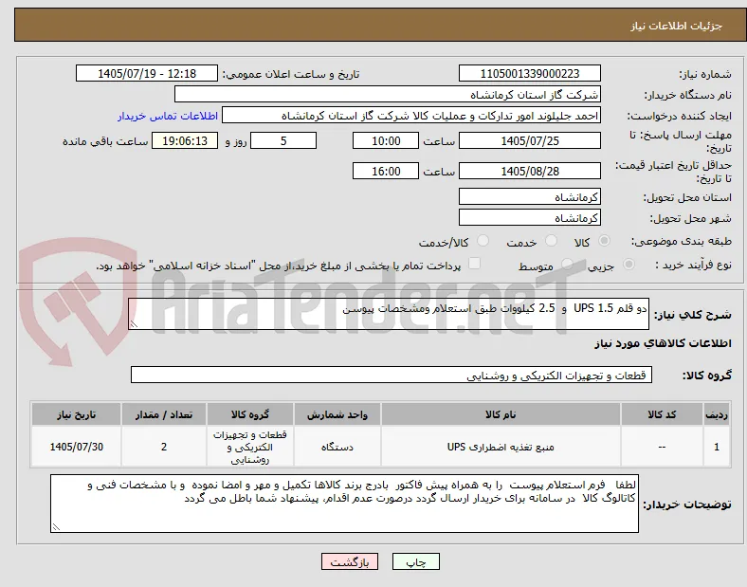Click the buyer name field شرکت گاز استان کرمانشاه

(388, 94)
